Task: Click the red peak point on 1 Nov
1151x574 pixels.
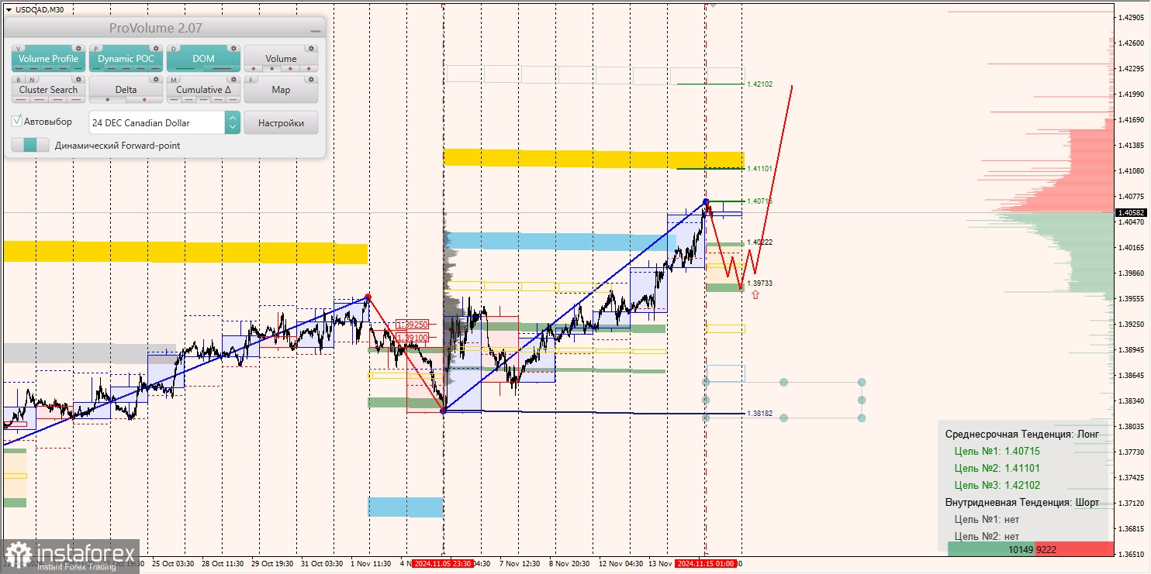Action: pyautogui.click(x=368, y=297)
